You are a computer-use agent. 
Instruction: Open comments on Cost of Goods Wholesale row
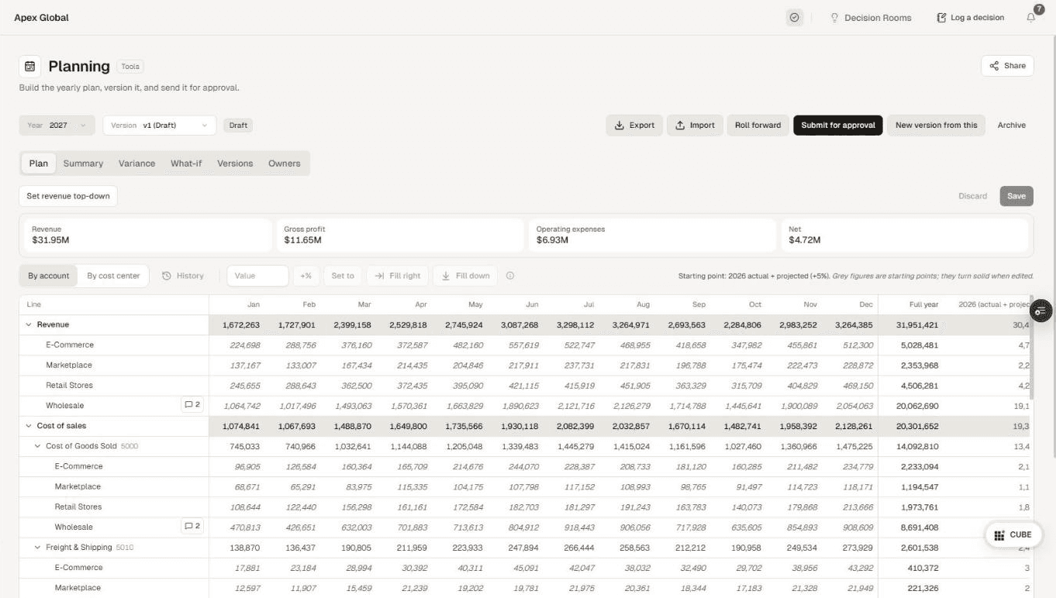point(192,527)
